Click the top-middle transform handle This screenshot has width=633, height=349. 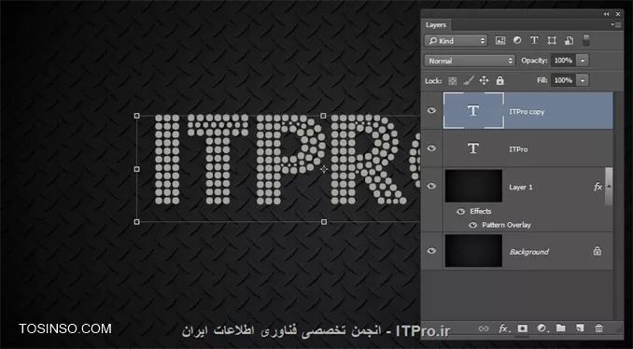[323, 116]
